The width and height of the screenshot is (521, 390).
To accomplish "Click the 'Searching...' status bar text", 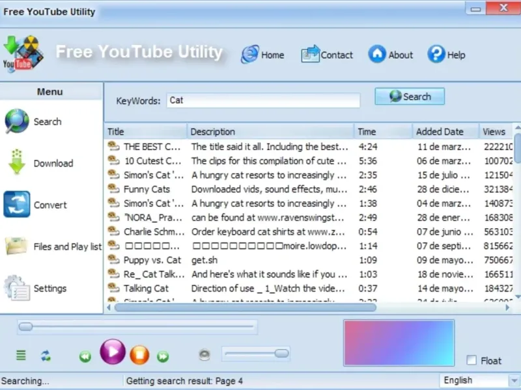I will coord(25,381).
